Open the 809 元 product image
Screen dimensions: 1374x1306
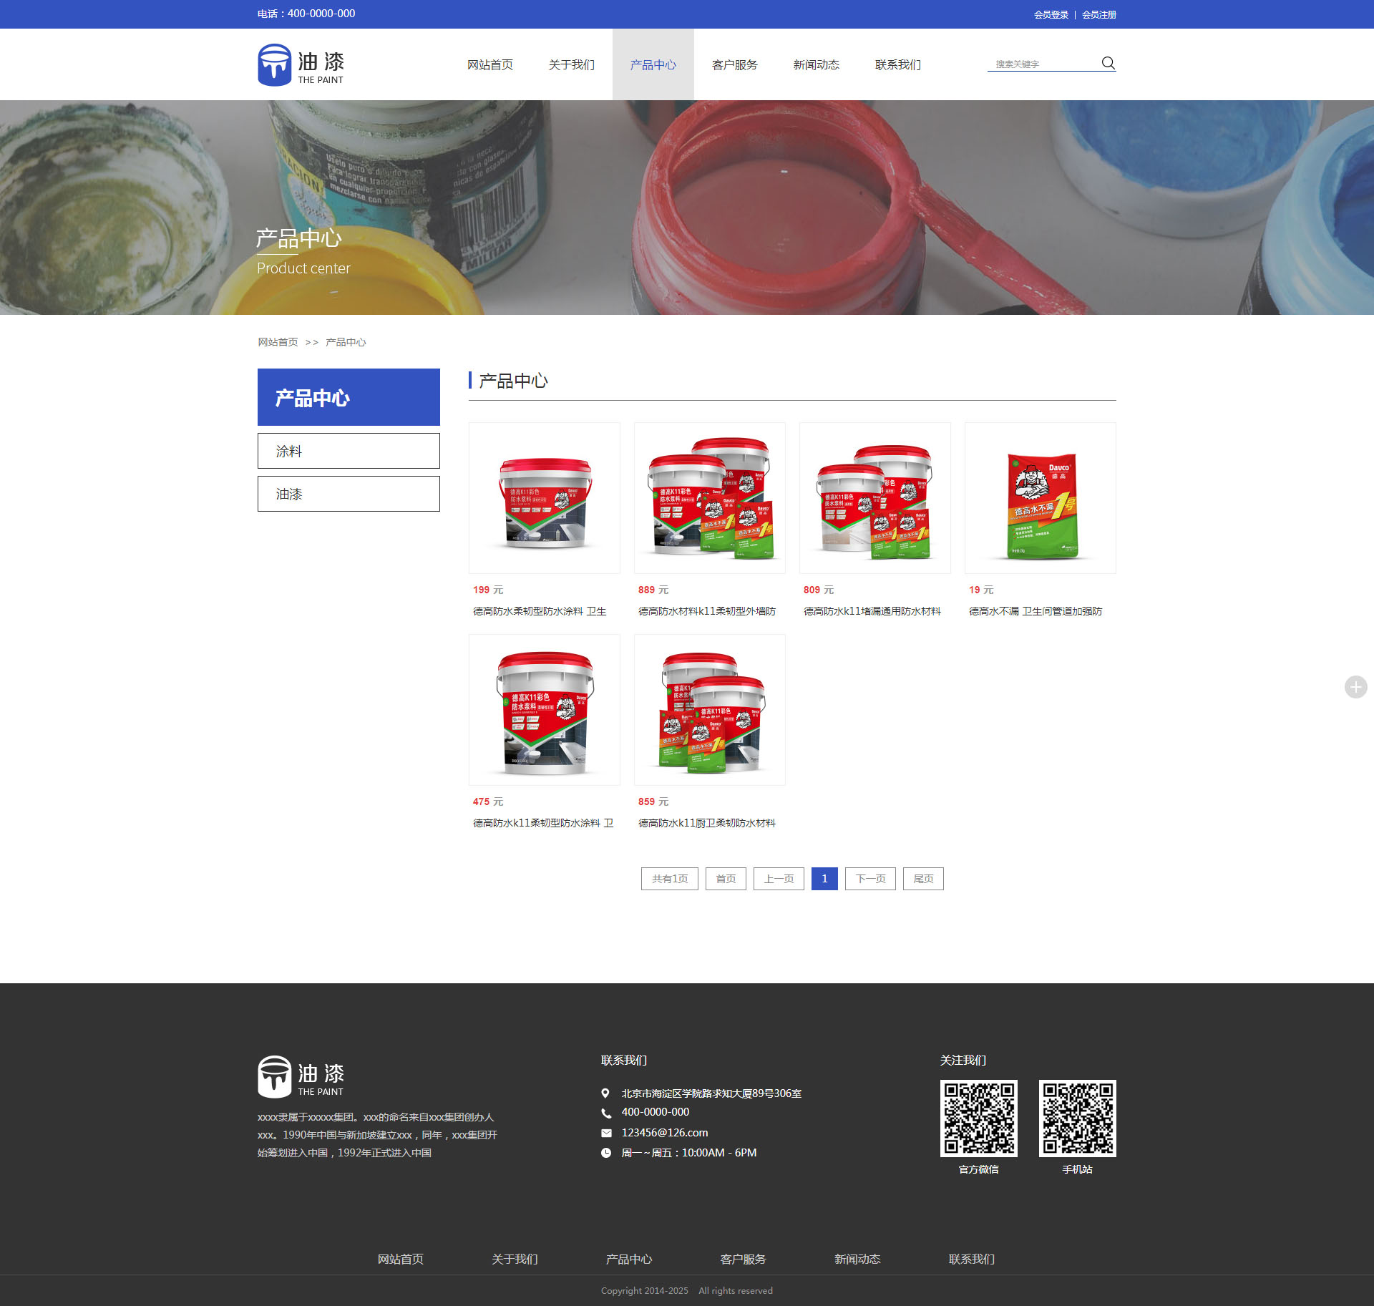875,498
